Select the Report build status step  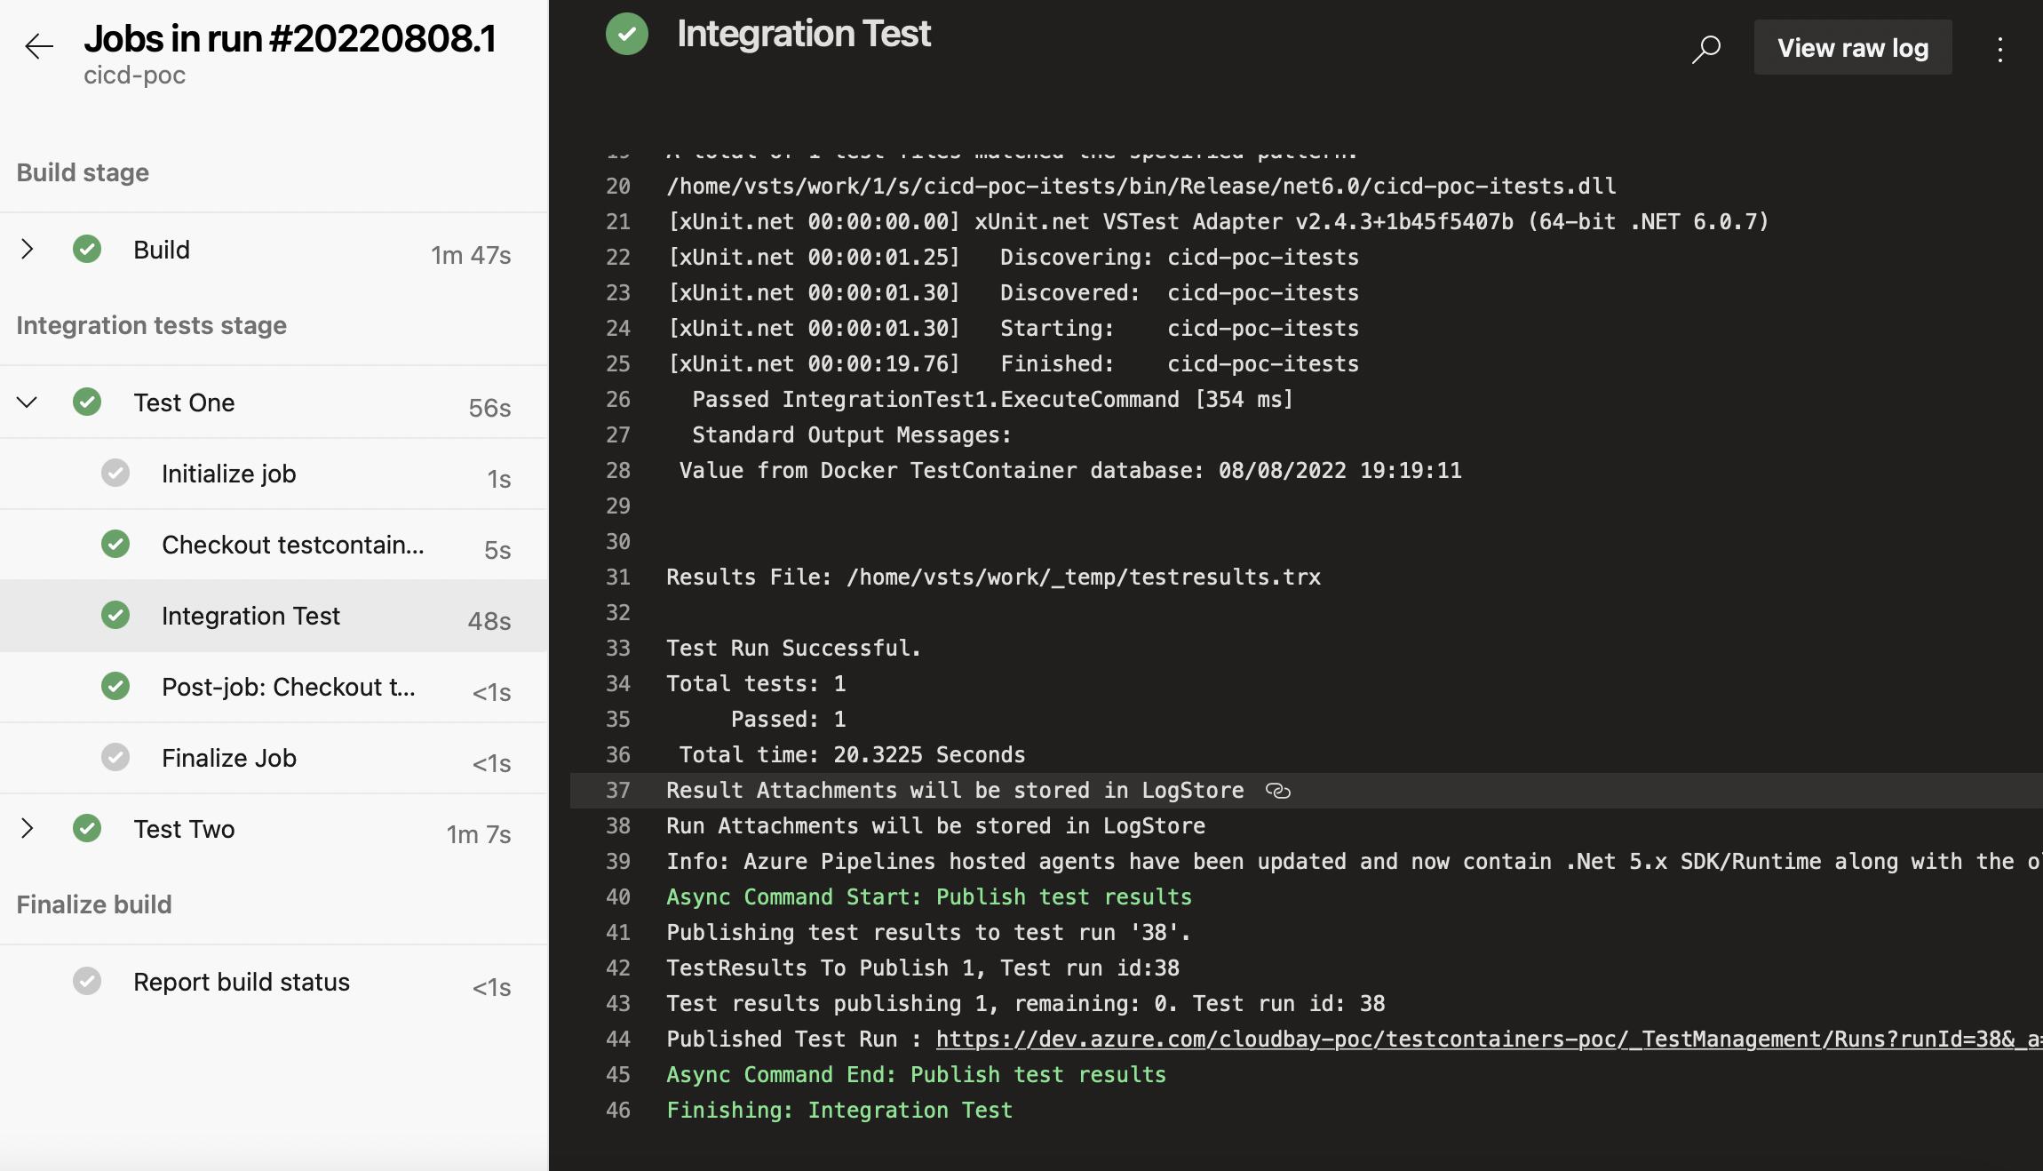click(242, 982)
